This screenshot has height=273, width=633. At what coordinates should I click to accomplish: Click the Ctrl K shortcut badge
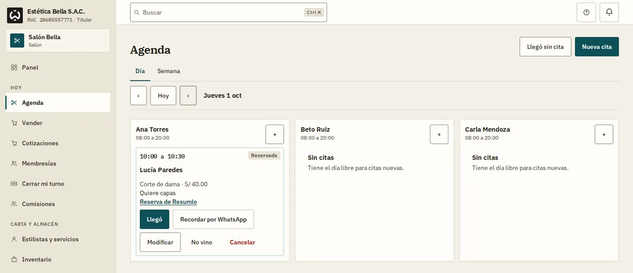pyautogui.click(x=314, y=12)
